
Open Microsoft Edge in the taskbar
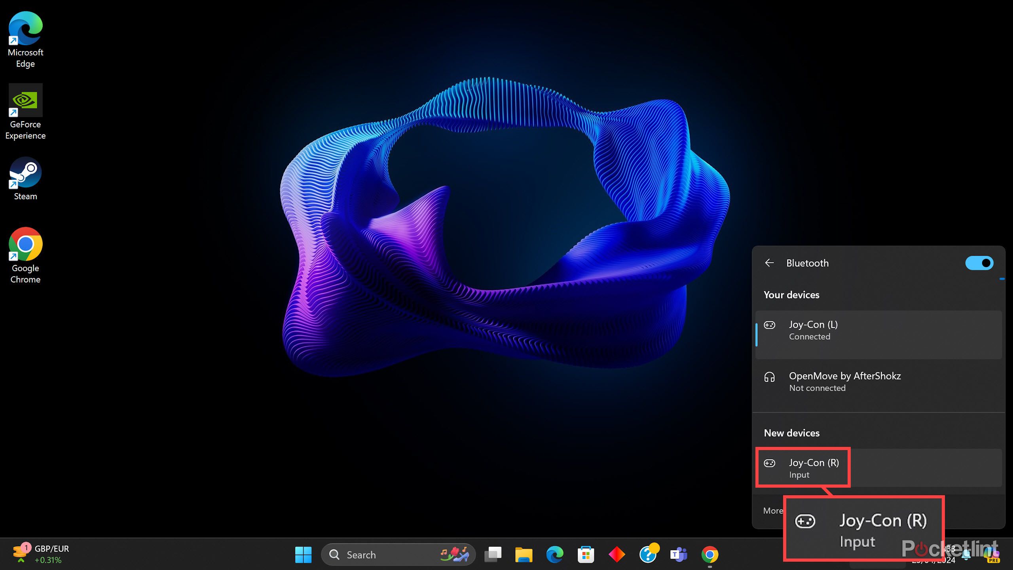coord(555,555)
